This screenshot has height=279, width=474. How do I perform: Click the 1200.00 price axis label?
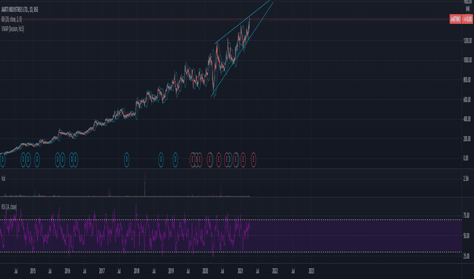pyautogui.click(x=467, y=41)
